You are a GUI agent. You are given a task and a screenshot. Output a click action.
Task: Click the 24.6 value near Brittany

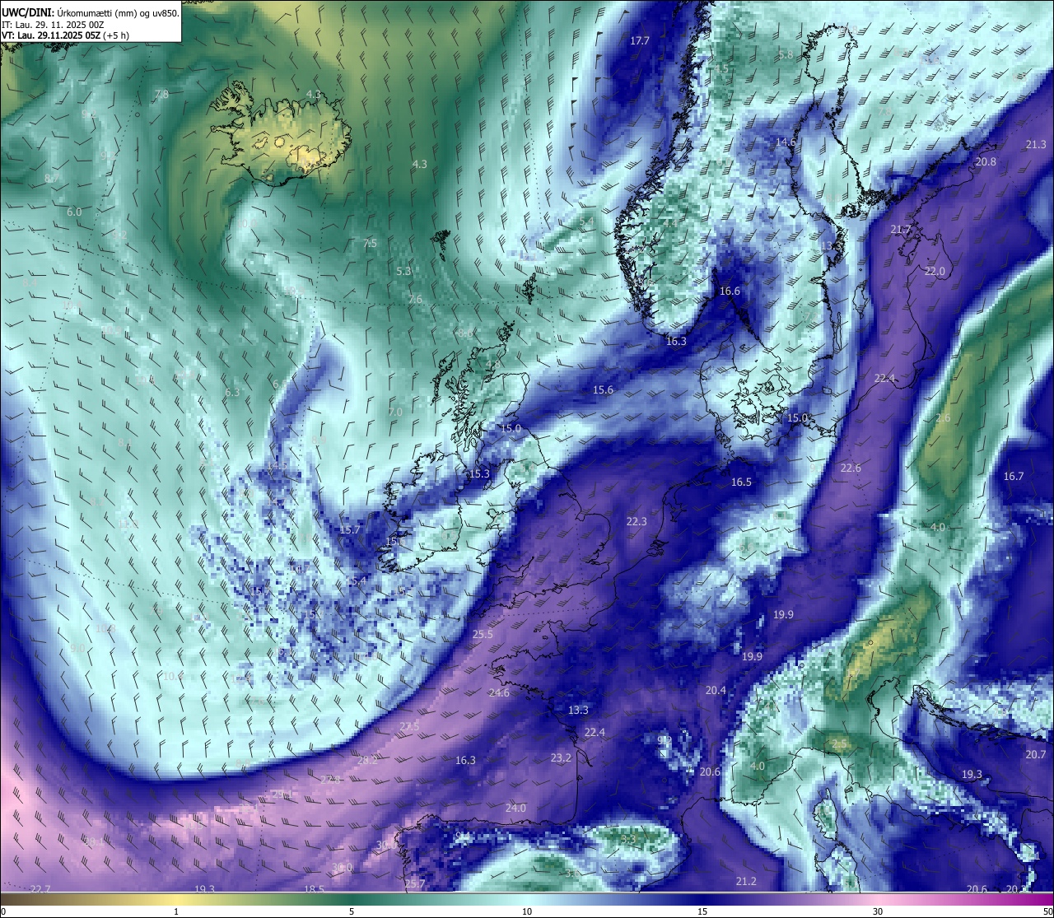pyautogui.click(x=499, y=693)
